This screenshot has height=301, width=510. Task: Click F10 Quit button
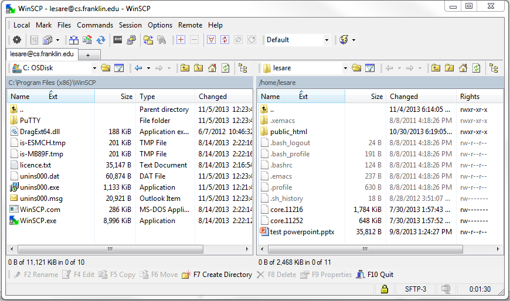click(x=375, y=275)
